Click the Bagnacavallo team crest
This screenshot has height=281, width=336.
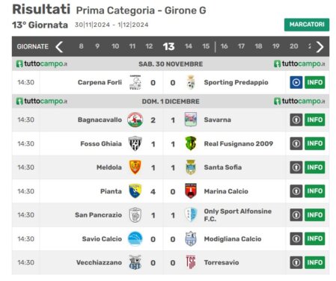135,120
